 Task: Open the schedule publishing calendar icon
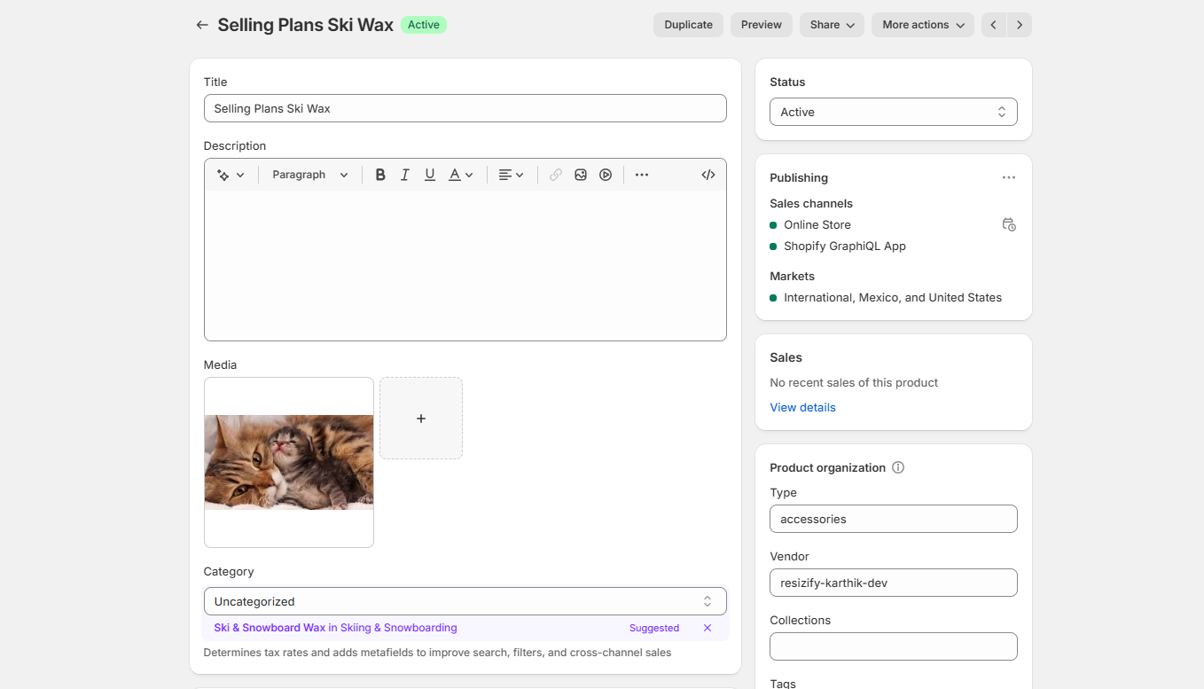pos(1009,224)
